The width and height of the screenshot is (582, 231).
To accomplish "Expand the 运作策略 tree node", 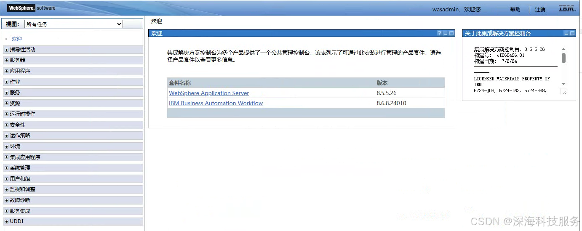I will [6, 135].
